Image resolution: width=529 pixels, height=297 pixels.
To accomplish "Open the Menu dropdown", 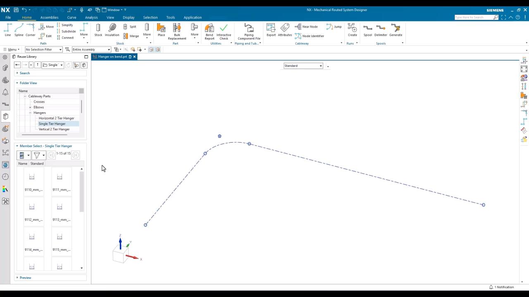I will tap(11, 49).
